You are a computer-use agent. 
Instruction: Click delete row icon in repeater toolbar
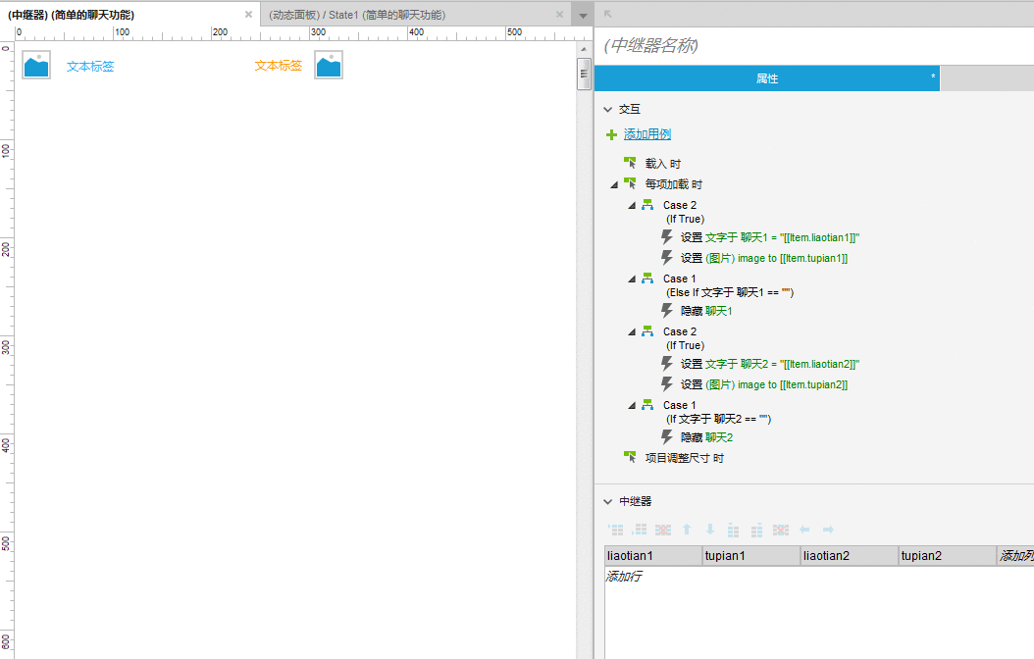pos(663,530)
